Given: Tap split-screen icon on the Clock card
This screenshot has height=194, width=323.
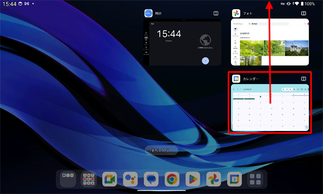Looking at the screenshot, I should coord(216,13).
